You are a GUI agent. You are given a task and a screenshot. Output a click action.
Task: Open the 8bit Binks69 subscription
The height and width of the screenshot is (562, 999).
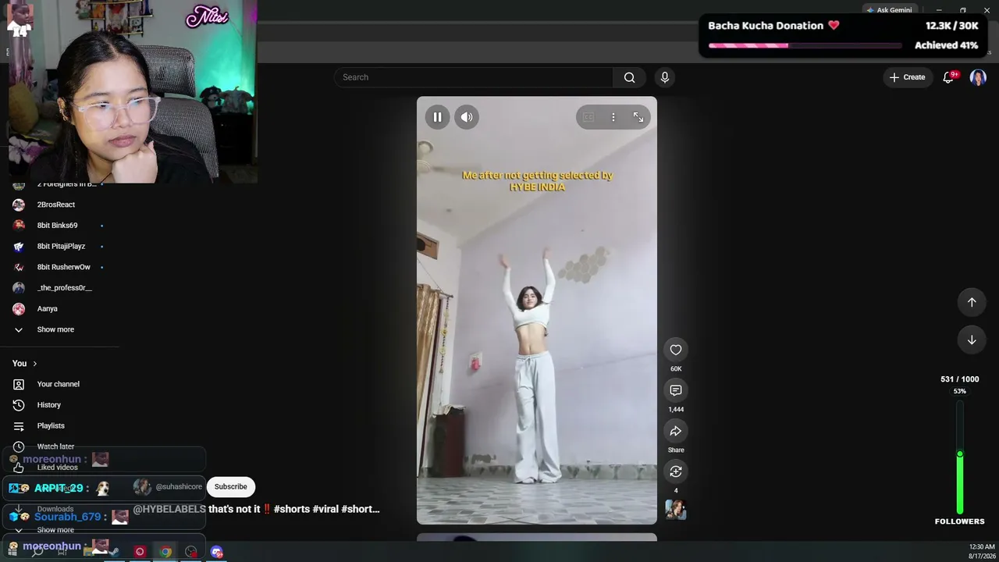[x=57, y=226]
